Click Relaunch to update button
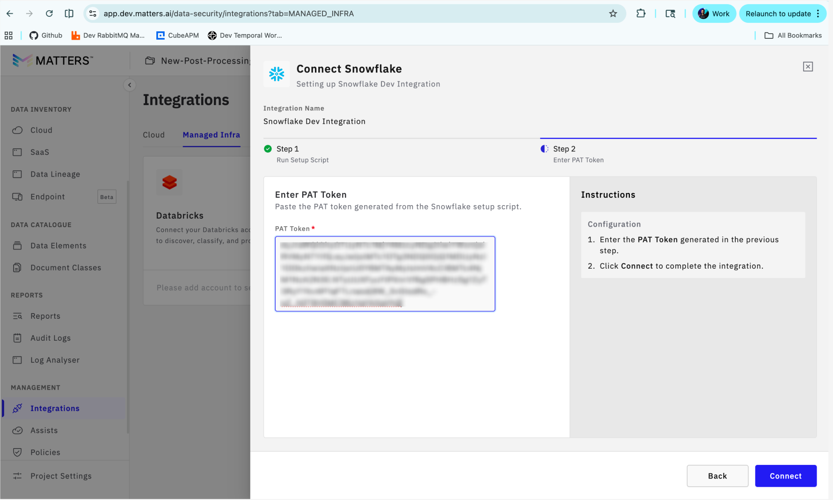 [778, 14]
